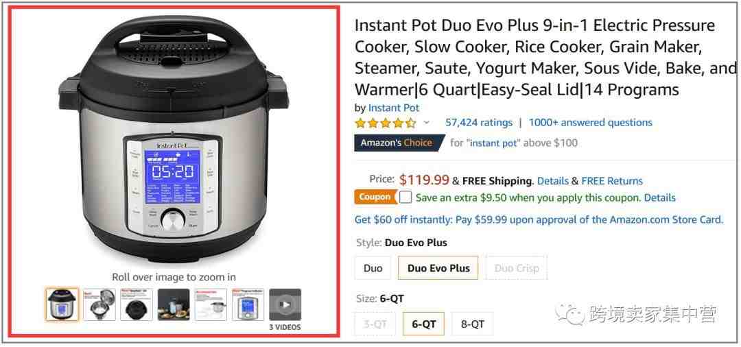Choose the Duo style option
This screenshot has height=347, width=741.
pyautogui.click(x=373, y=268)
